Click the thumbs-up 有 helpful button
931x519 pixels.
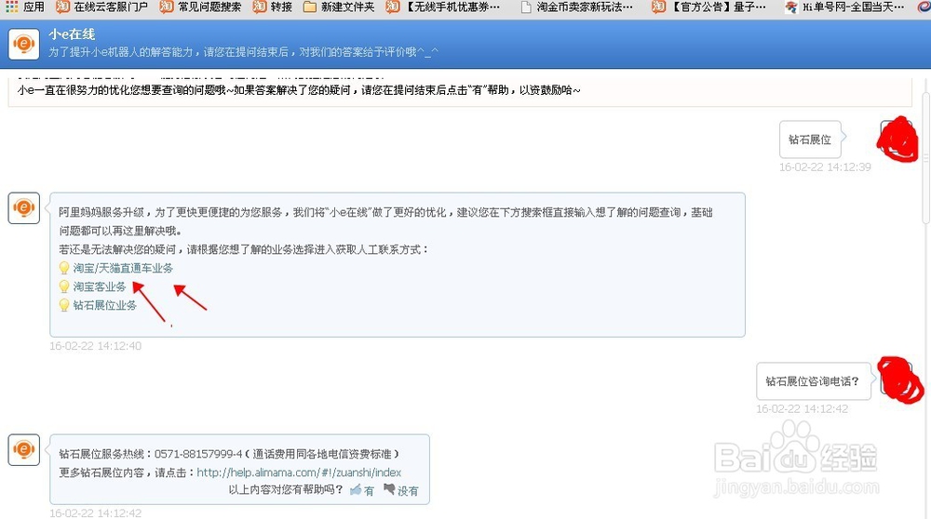362,490
